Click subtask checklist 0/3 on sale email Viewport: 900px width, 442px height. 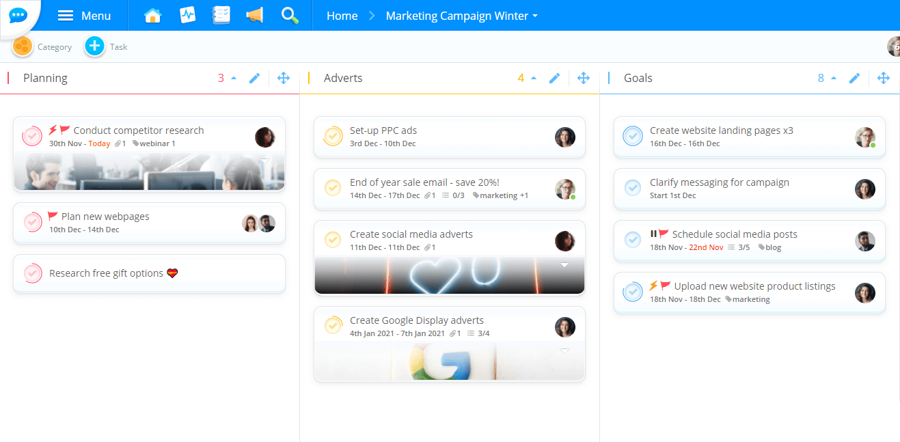pyautogui.click(x=454, y=195)
